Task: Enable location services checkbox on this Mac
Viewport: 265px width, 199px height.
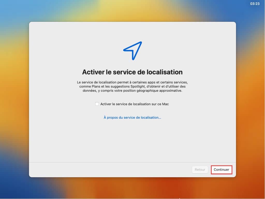Action: tap(97, 104)
